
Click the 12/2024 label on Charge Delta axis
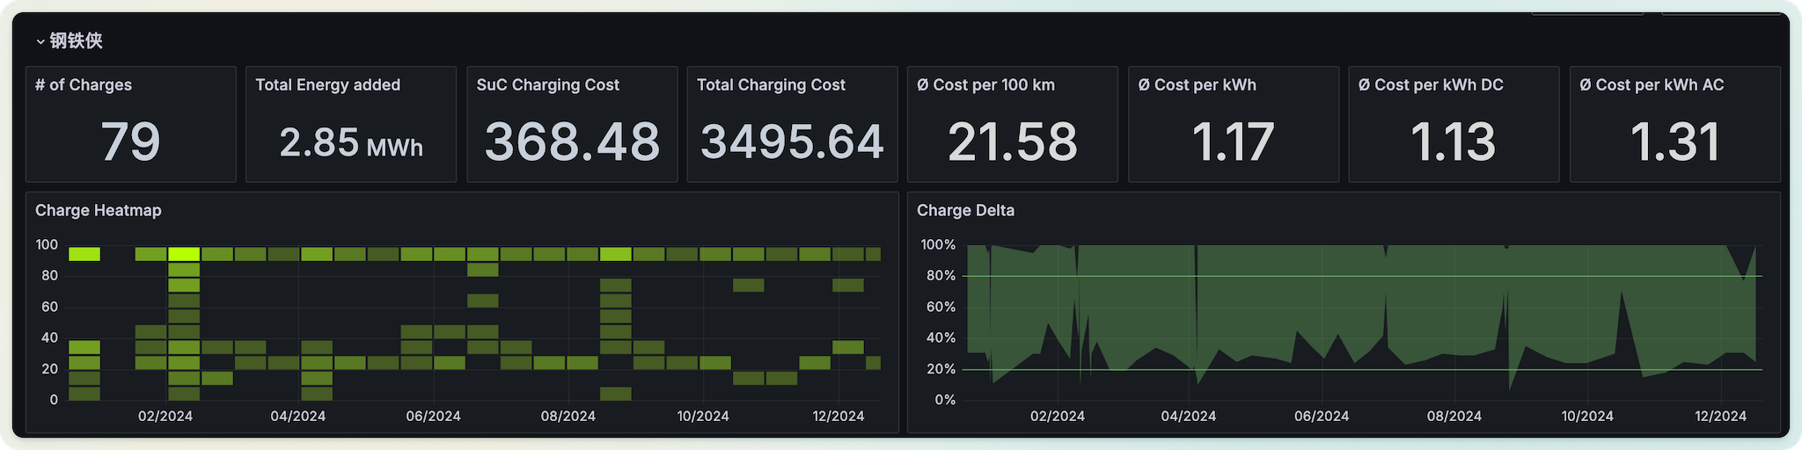click(x=1721, y=416)
